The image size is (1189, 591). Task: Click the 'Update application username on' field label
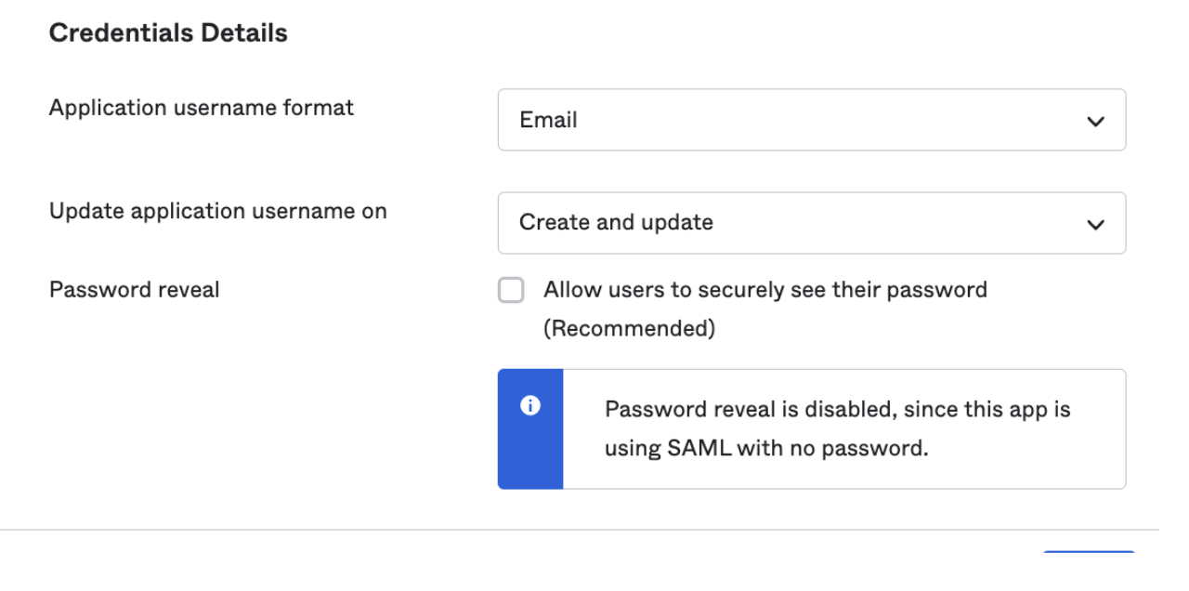[217, 211]
